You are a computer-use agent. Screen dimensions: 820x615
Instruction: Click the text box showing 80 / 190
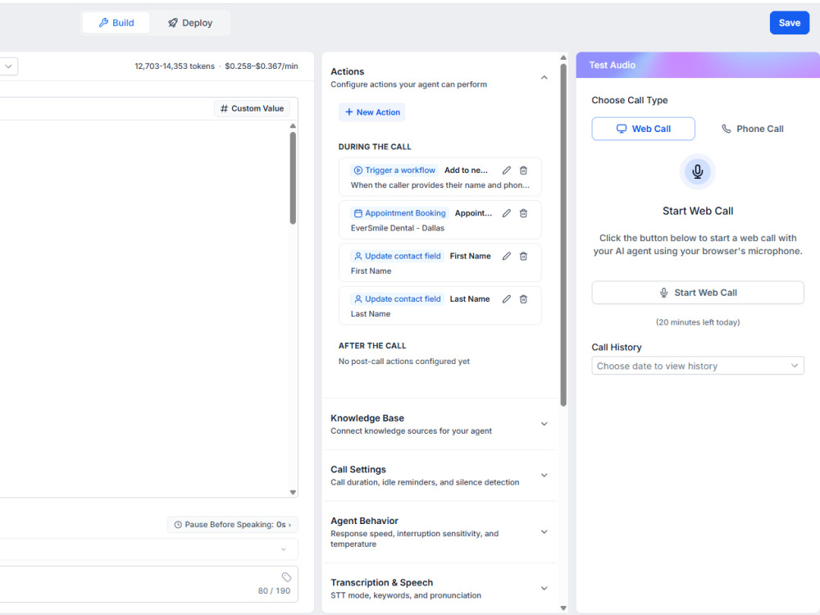point(148,584)
